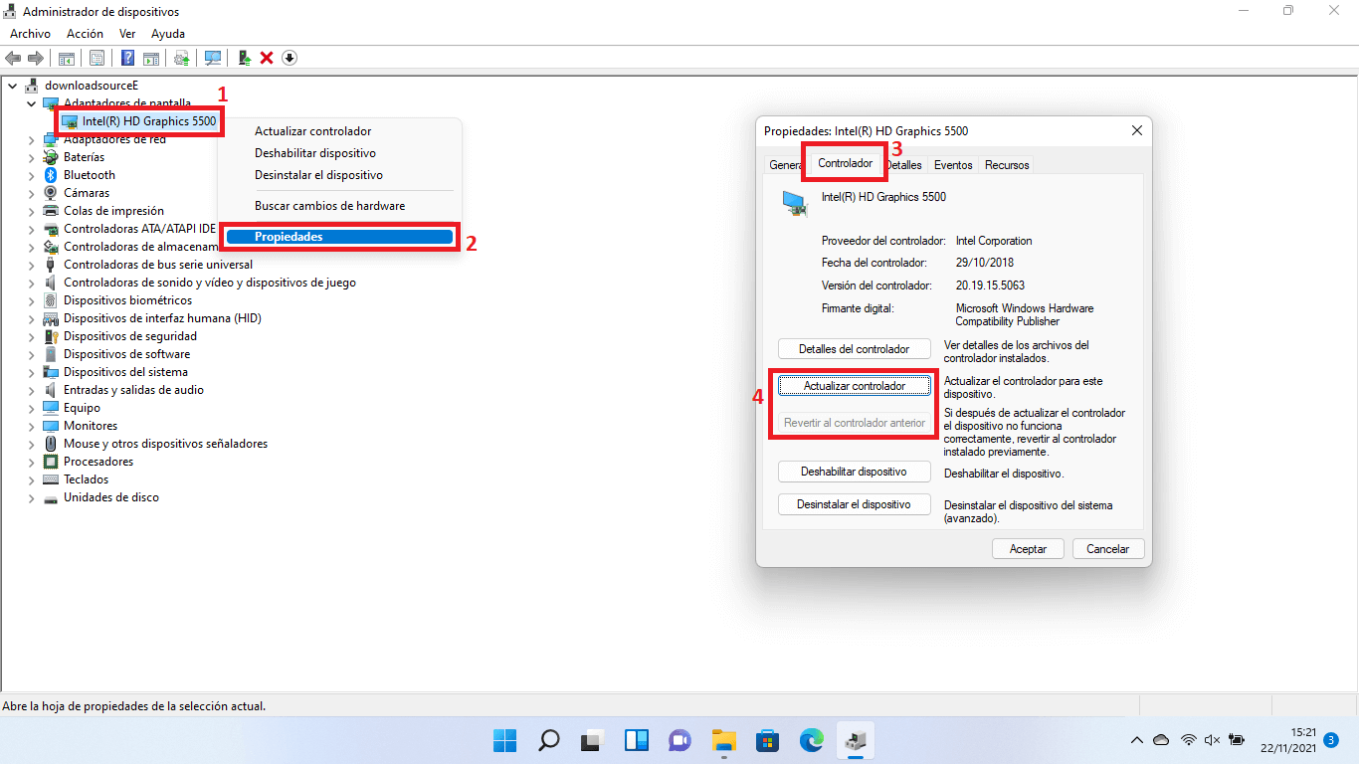Open Microsoft Edge from the taskbar

tap(812, 740)
